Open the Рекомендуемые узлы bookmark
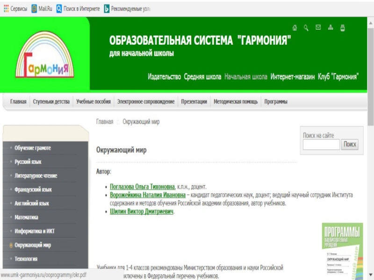Screen dimensions: 374x280 [x=127, y=9]
